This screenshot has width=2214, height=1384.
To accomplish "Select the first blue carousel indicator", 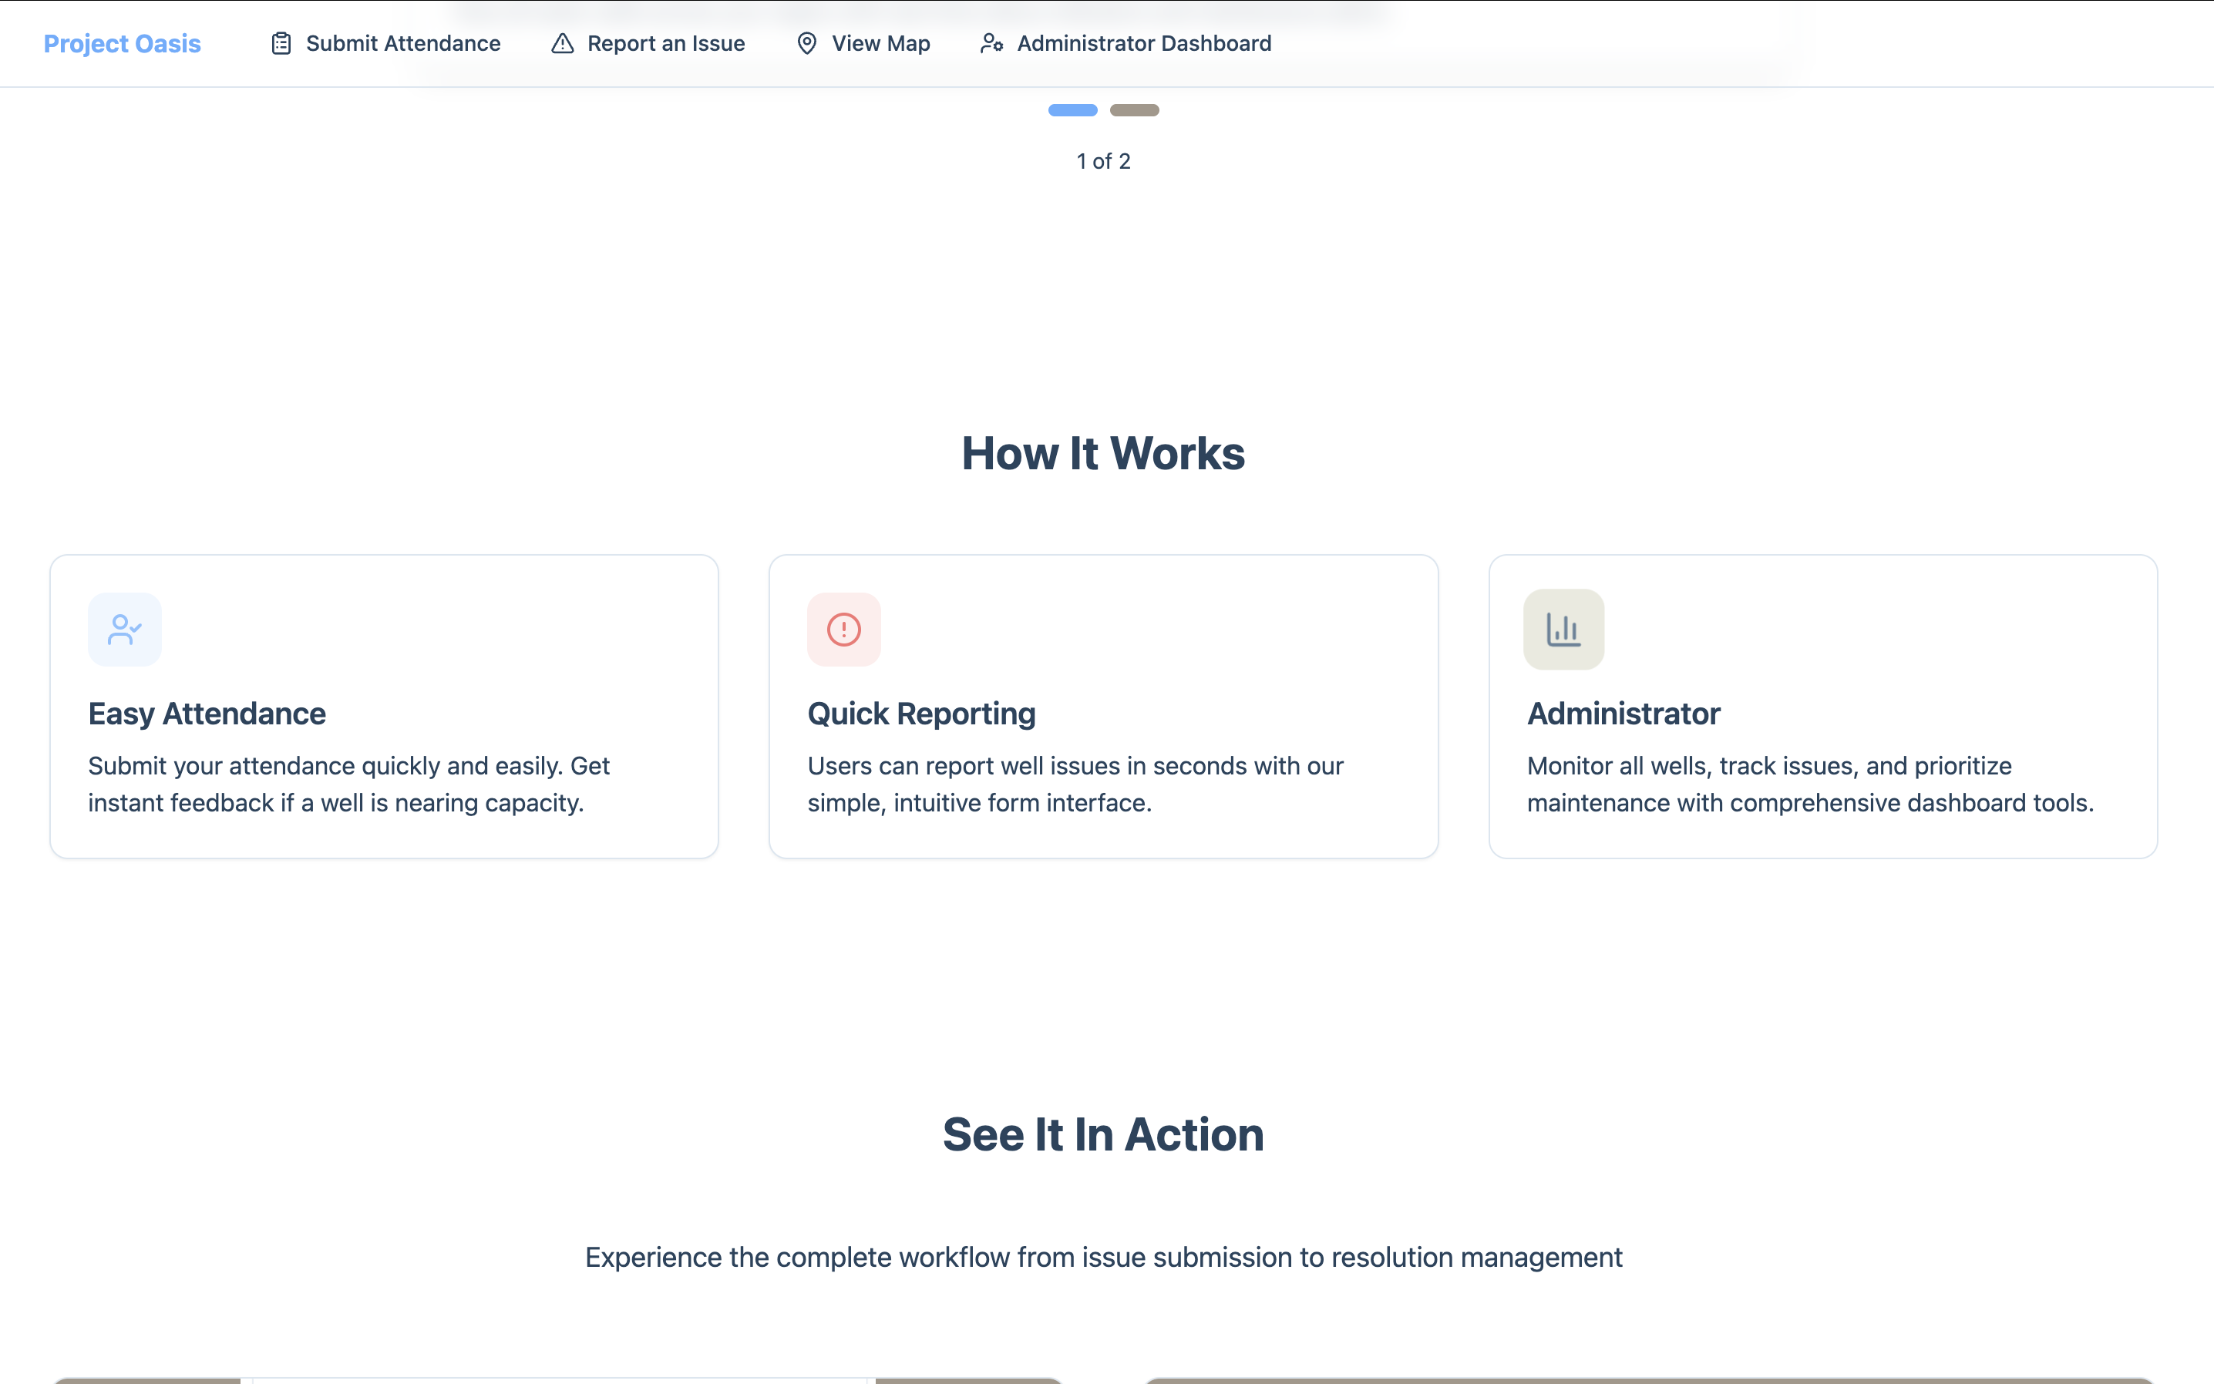I will (1072, 110).
